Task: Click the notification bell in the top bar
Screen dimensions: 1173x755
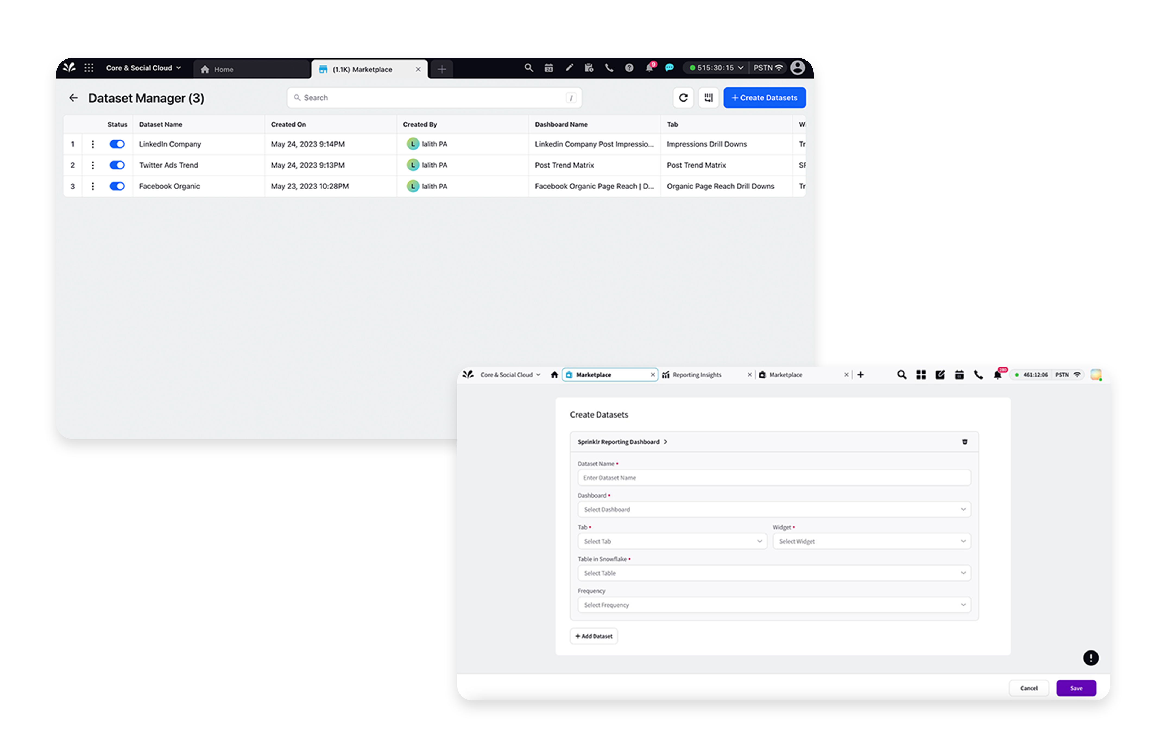Action: pyautogui.click(x=649, y=68)
